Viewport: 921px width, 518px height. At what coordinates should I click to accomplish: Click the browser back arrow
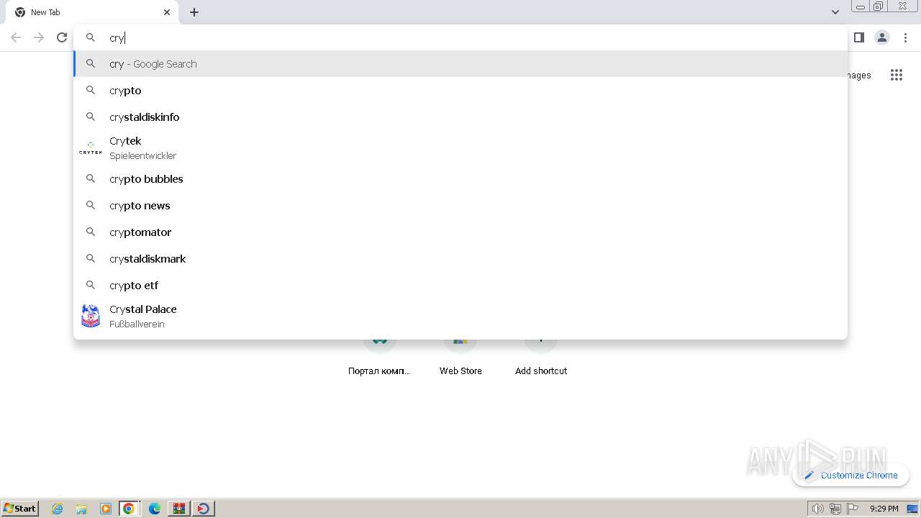click(16, 37)
